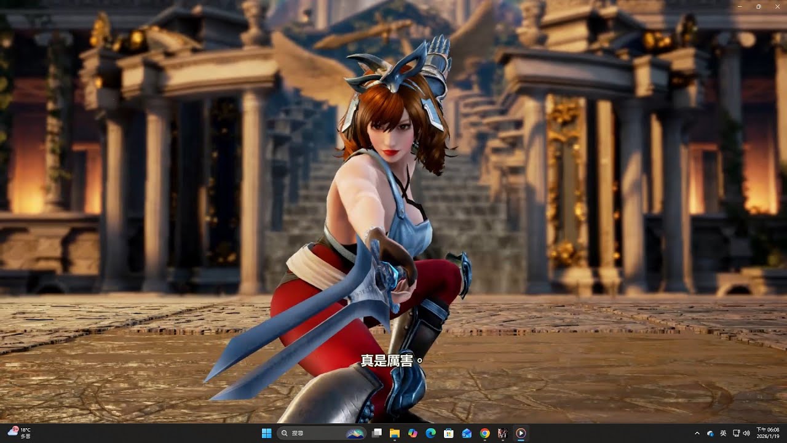Open the volume control tray icon
Image resolution: width=787 pixels, height=443 pixels.
point(746,433)
